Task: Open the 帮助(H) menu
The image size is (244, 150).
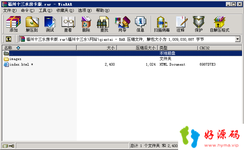Action: (x=103, y=11)
